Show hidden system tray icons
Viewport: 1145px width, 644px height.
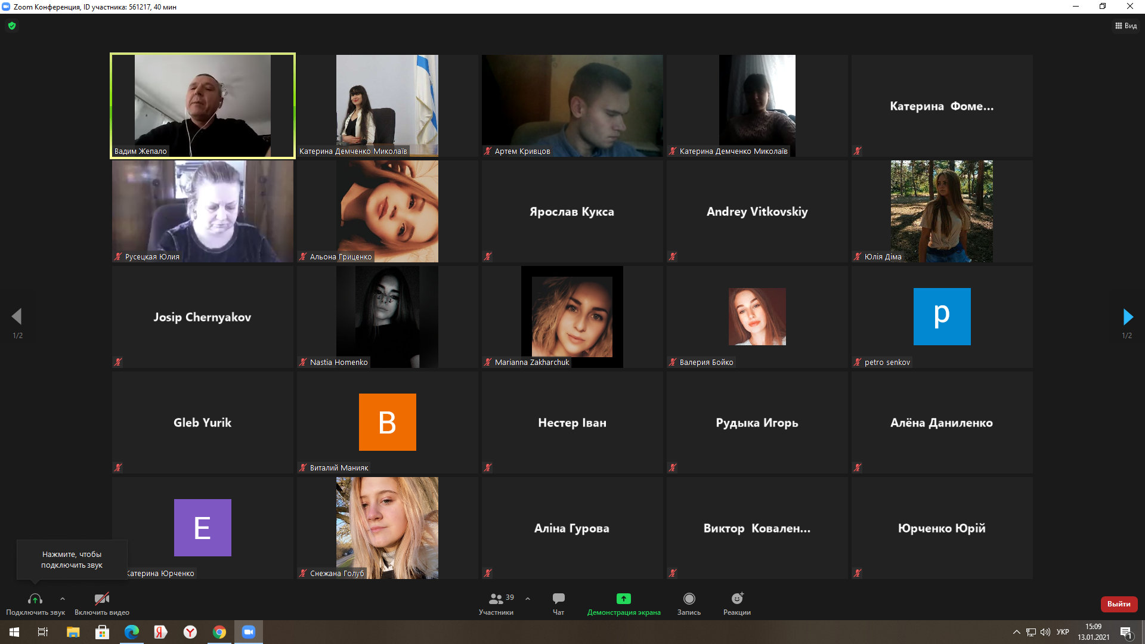coord(1016,632)
